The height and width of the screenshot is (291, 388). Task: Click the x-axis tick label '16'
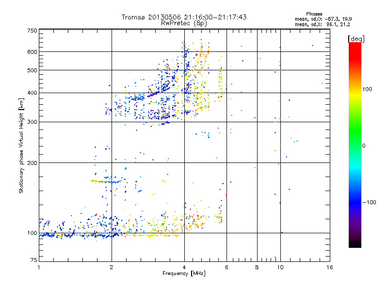[330, 267]
